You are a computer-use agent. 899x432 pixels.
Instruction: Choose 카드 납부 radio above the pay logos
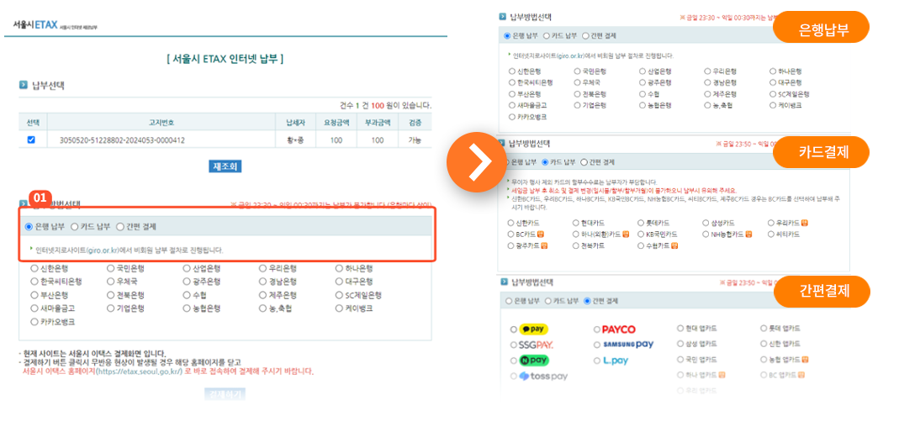(x=547, y=302)
